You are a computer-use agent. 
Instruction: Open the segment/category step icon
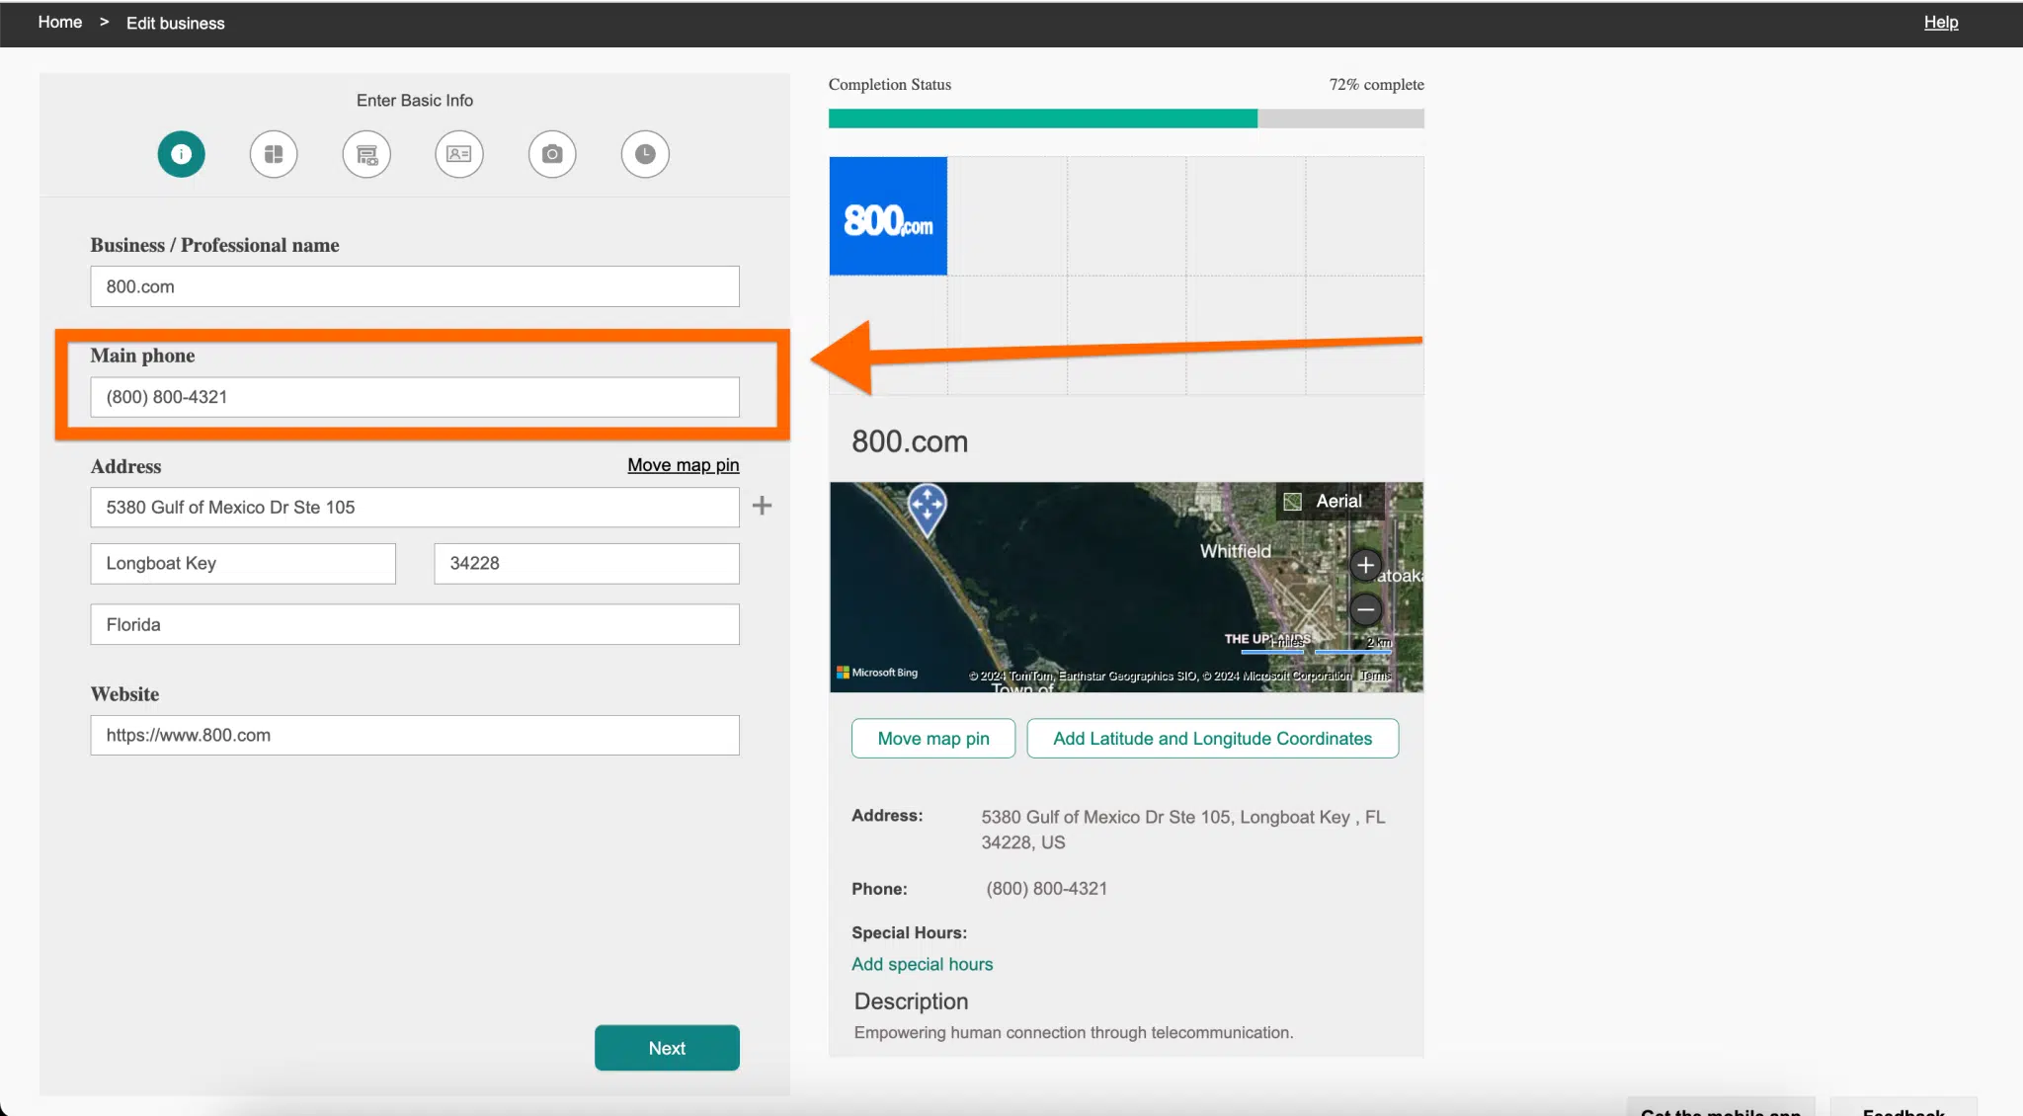[274, 154]
